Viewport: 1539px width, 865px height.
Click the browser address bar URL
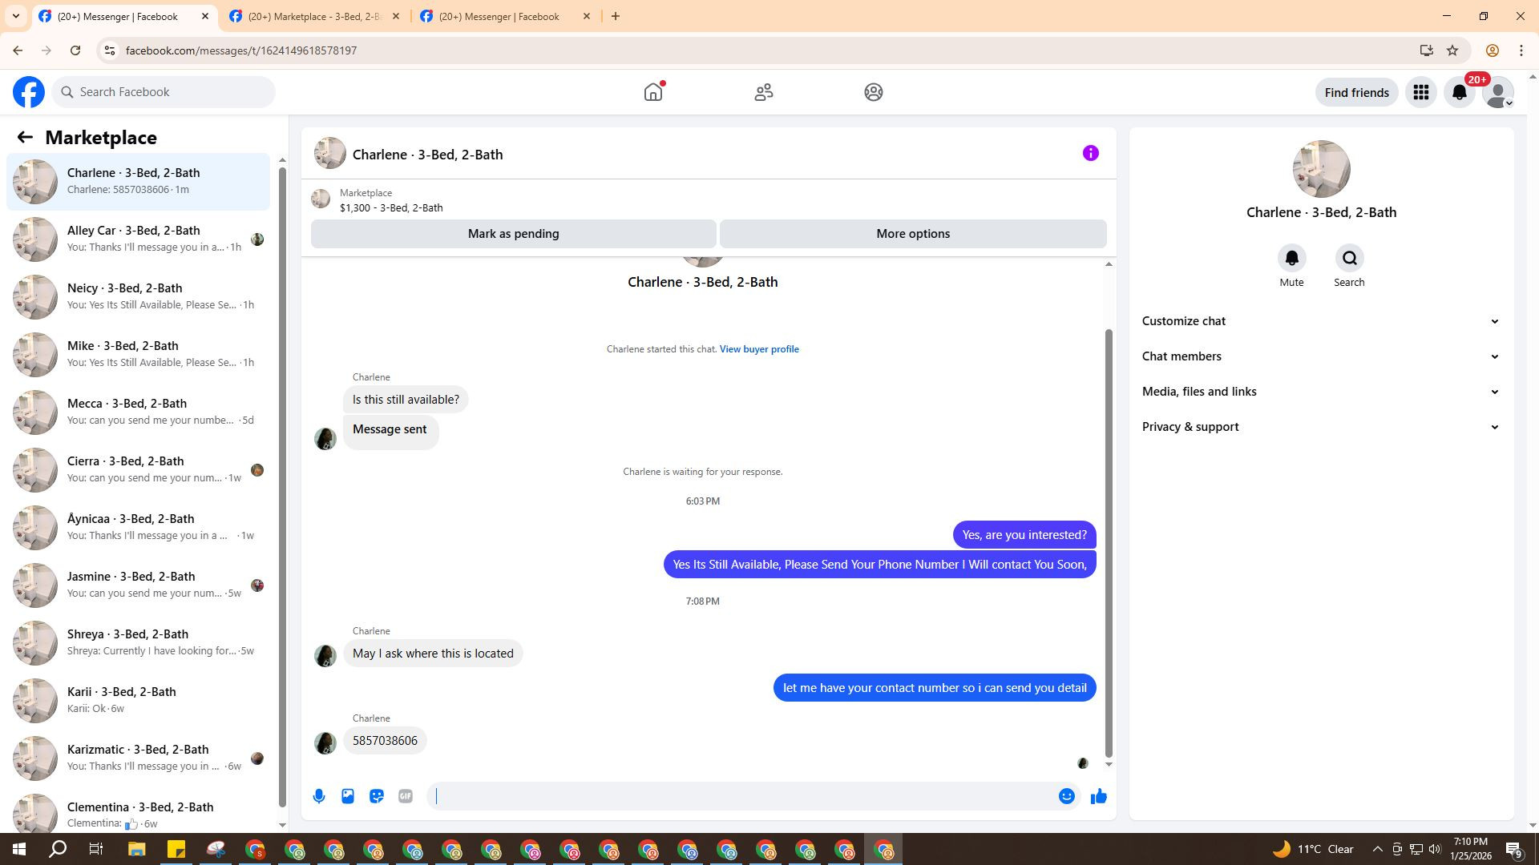tap(241, 50)
